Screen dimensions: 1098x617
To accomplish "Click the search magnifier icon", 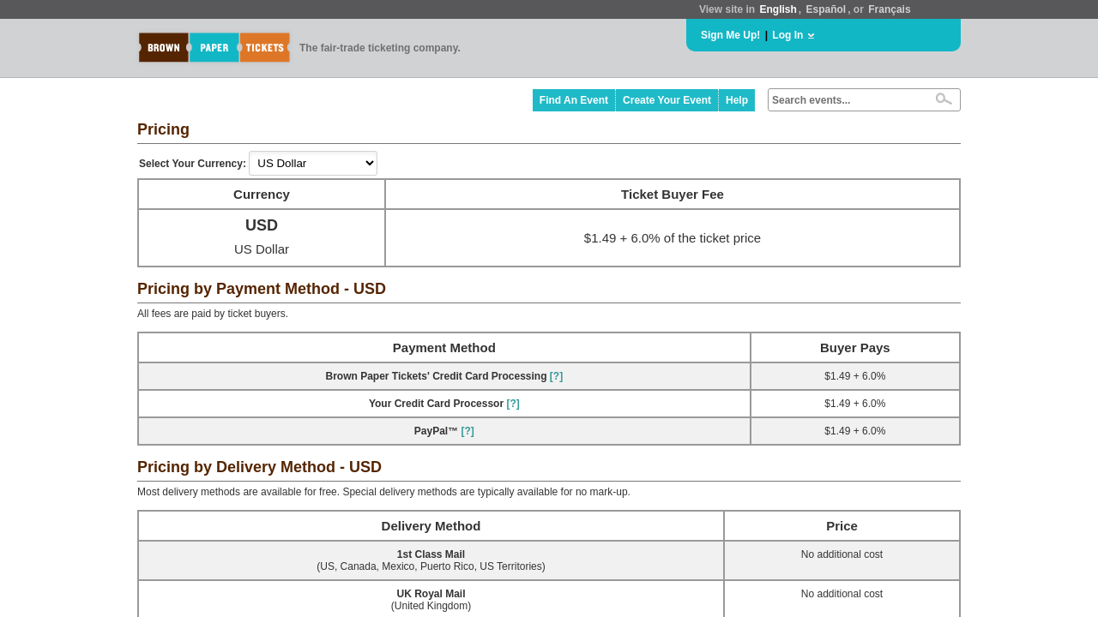I will click(x=944, y=99).
